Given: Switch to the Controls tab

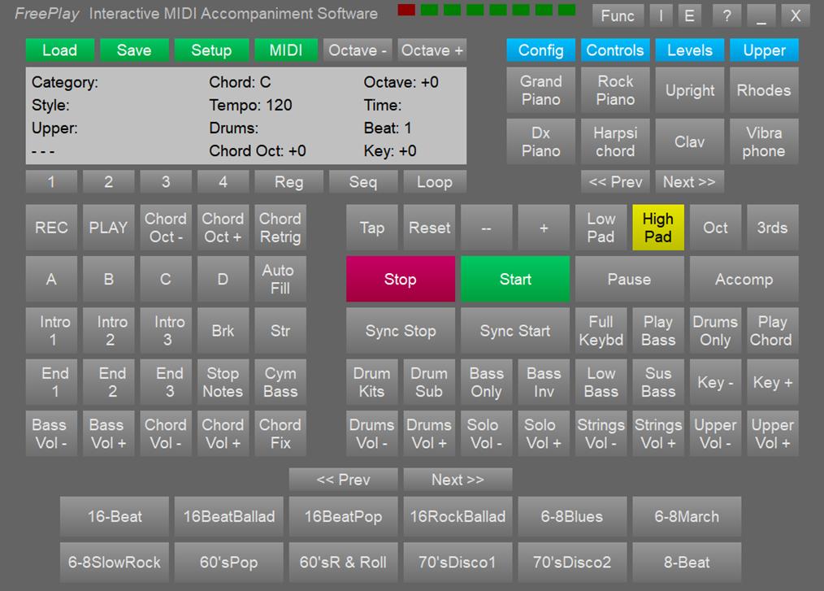Looking at the screenshot, I should (615, 50).
